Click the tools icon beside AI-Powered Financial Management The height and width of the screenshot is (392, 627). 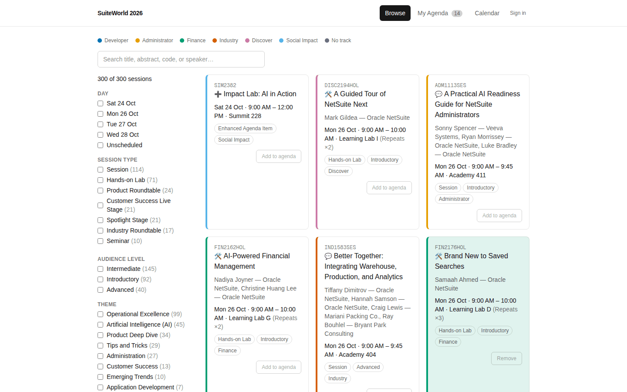click(x=218, y=256)
